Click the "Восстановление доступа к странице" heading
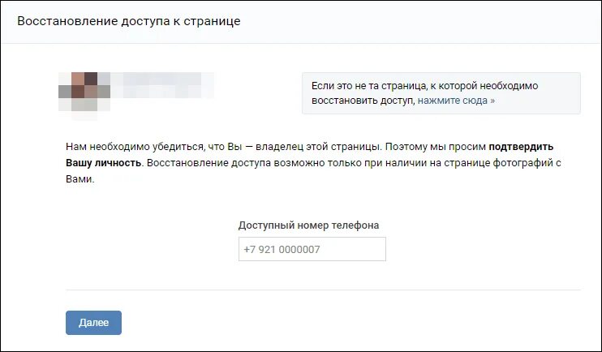Image resolution: width=602 pixels, height=352 pixels. pos(129,21)
